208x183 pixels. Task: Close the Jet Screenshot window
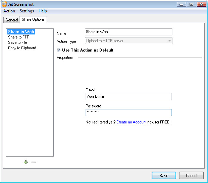click(201, 4)
